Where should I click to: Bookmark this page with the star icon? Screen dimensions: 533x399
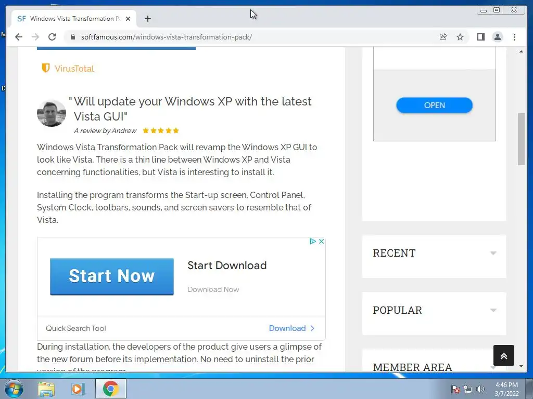pos(460,37)
